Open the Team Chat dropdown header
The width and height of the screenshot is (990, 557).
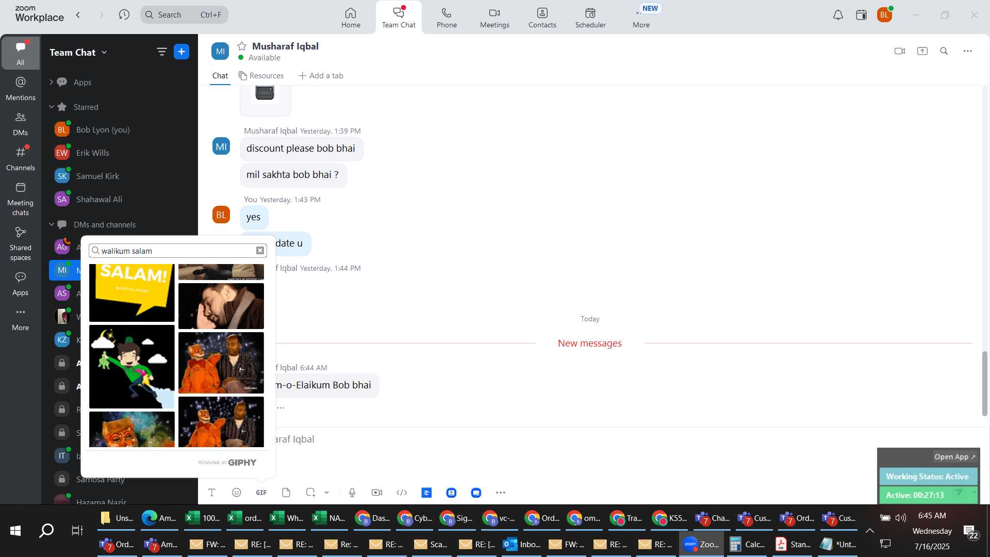pyautogui.click(x=78, y=52)
